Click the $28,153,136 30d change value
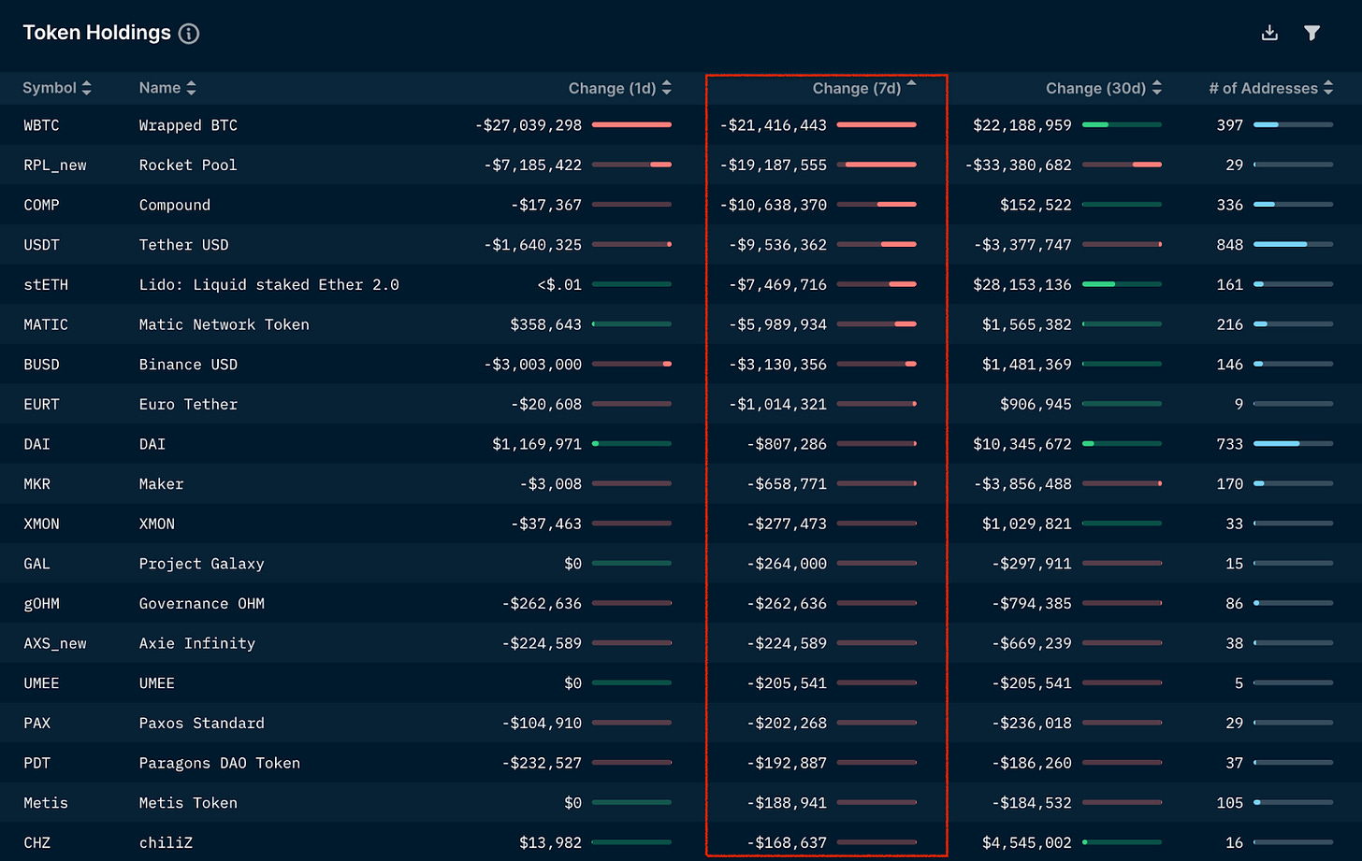 click(x=1022, y=285)
